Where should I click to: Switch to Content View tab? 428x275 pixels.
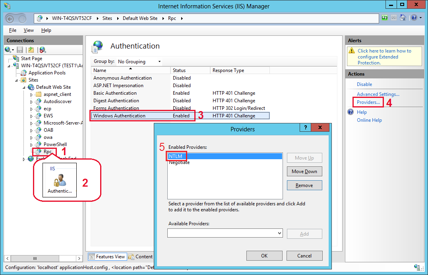(x=141, y=256)
